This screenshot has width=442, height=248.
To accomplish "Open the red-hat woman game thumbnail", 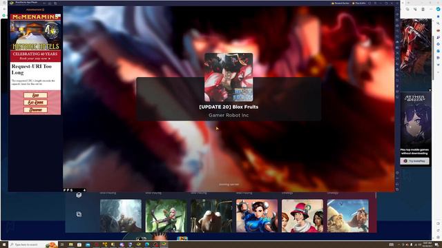I will pyautogui.click(x=302, y=216).
